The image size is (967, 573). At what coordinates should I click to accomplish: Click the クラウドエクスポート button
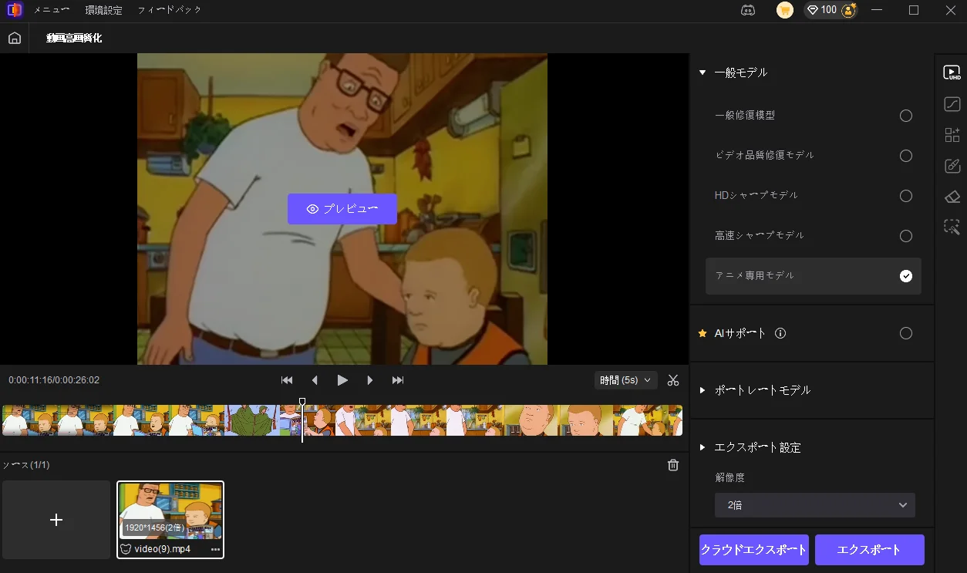[x=753, y=550]
